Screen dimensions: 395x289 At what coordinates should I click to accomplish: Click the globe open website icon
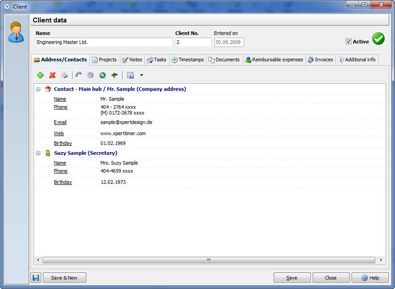click(x=102, y=75)
